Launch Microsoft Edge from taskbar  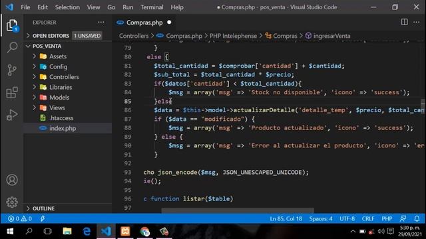click(x=87, y=232)
